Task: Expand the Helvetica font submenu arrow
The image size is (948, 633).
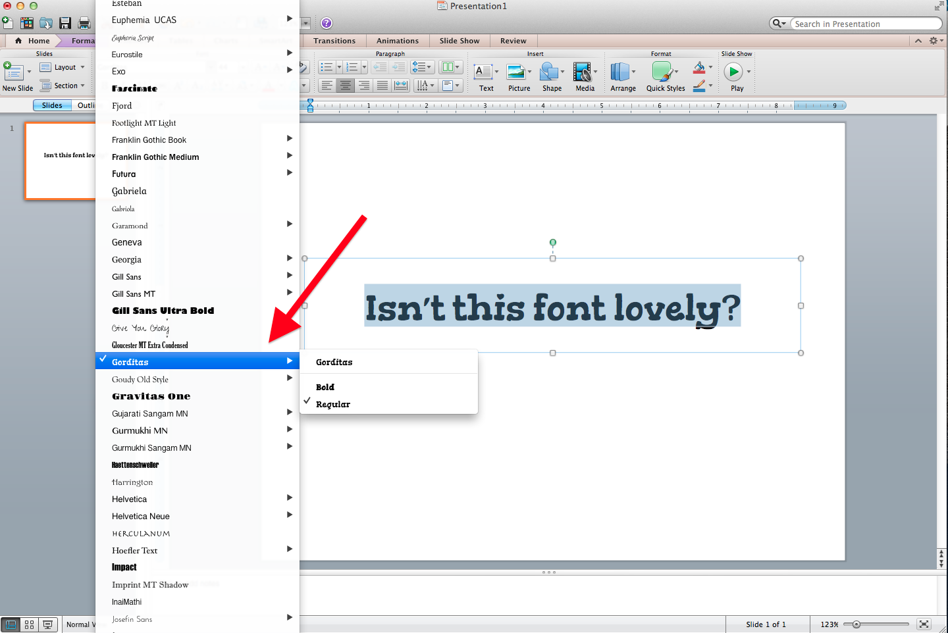Action: [x=290, y=498]
